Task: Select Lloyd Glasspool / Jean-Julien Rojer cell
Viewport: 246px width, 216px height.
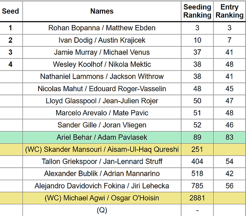Action: tap(102, 101)
